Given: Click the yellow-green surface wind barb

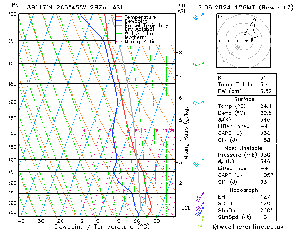Looking at the screenshot, I should click(x=201, y=221).
